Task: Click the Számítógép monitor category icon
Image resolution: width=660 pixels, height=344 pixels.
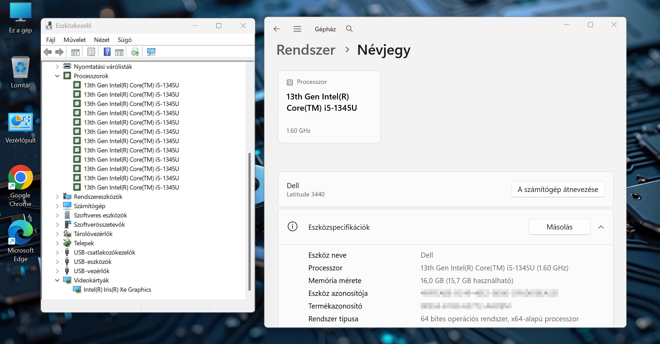Action: [67, 206]
